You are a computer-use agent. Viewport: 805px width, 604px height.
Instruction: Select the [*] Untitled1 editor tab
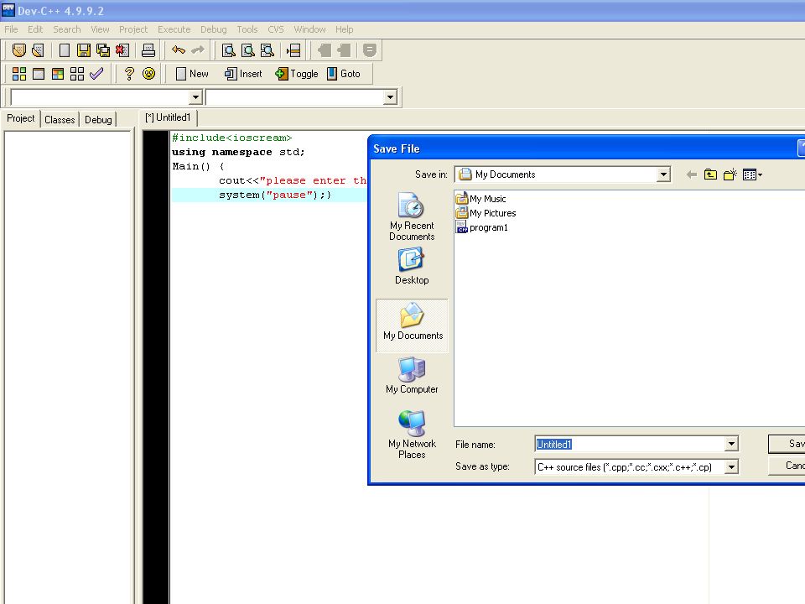point(168,117)
